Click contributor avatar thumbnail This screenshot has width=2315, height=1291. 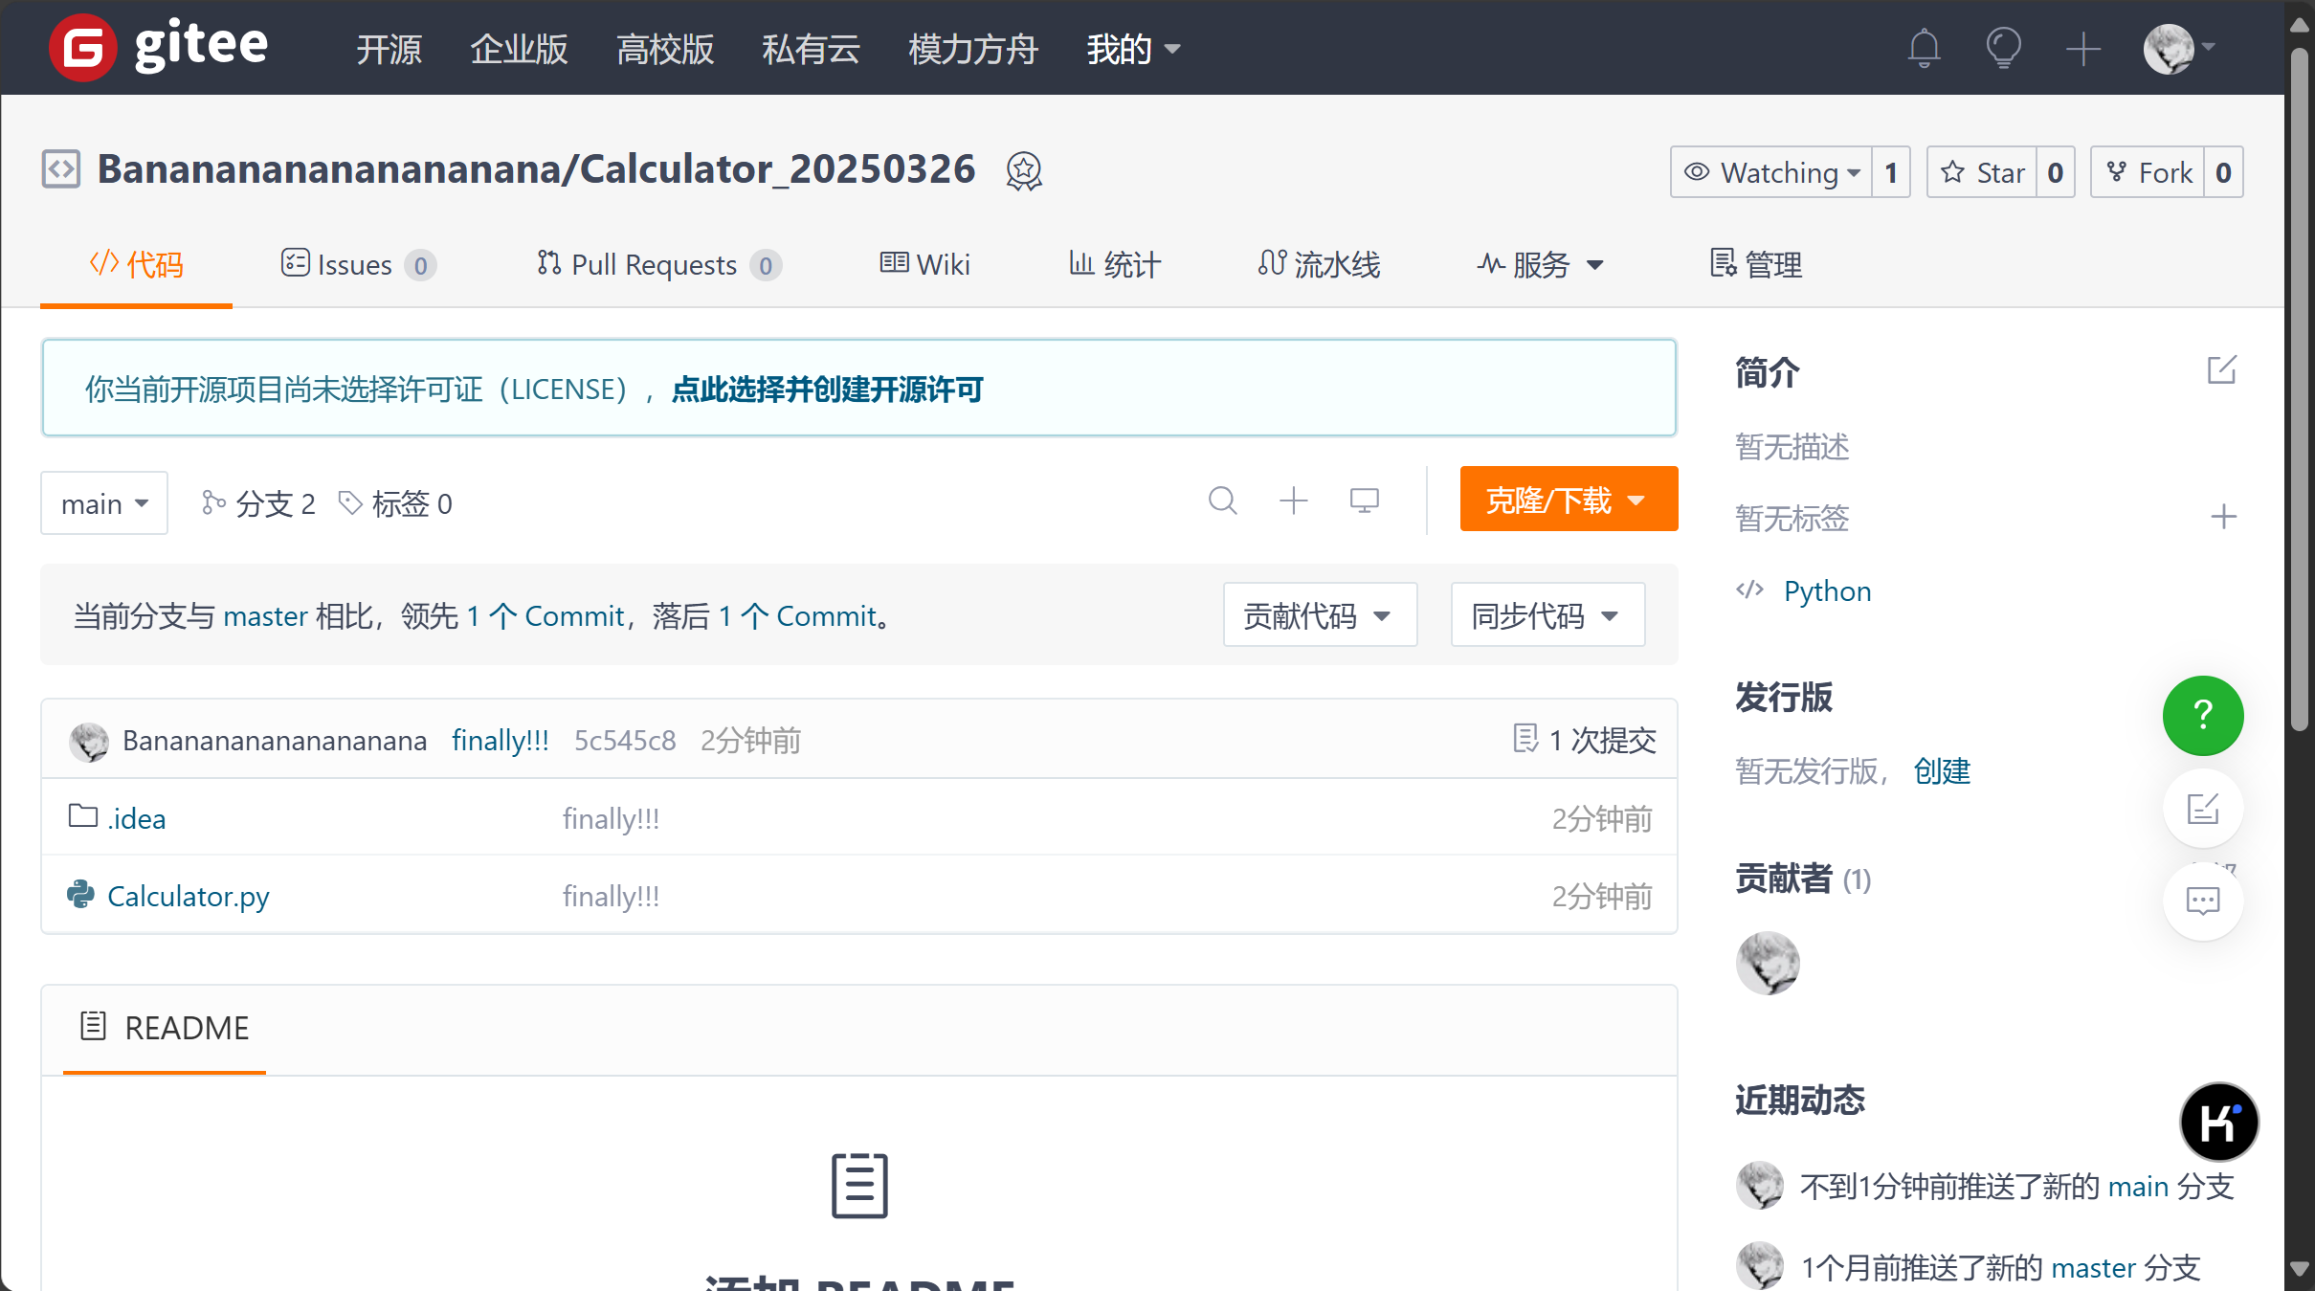[x=1767, y=963]
